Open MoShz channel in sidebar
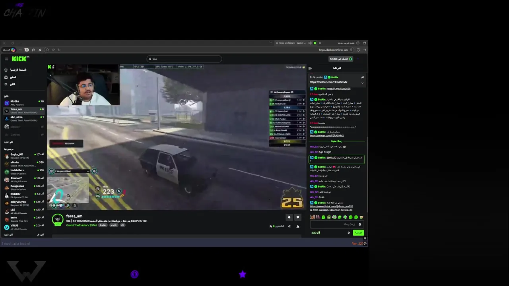Image resolution: width=509 pixels, height=286 pixels. [24, 103]
